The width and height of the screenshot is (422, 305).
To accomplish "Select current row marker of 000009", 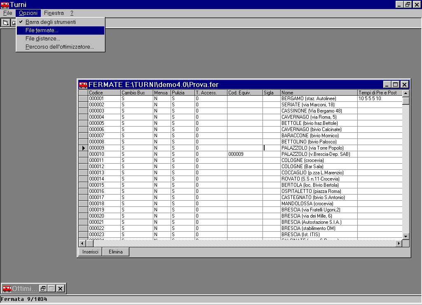I will point(83,148).
